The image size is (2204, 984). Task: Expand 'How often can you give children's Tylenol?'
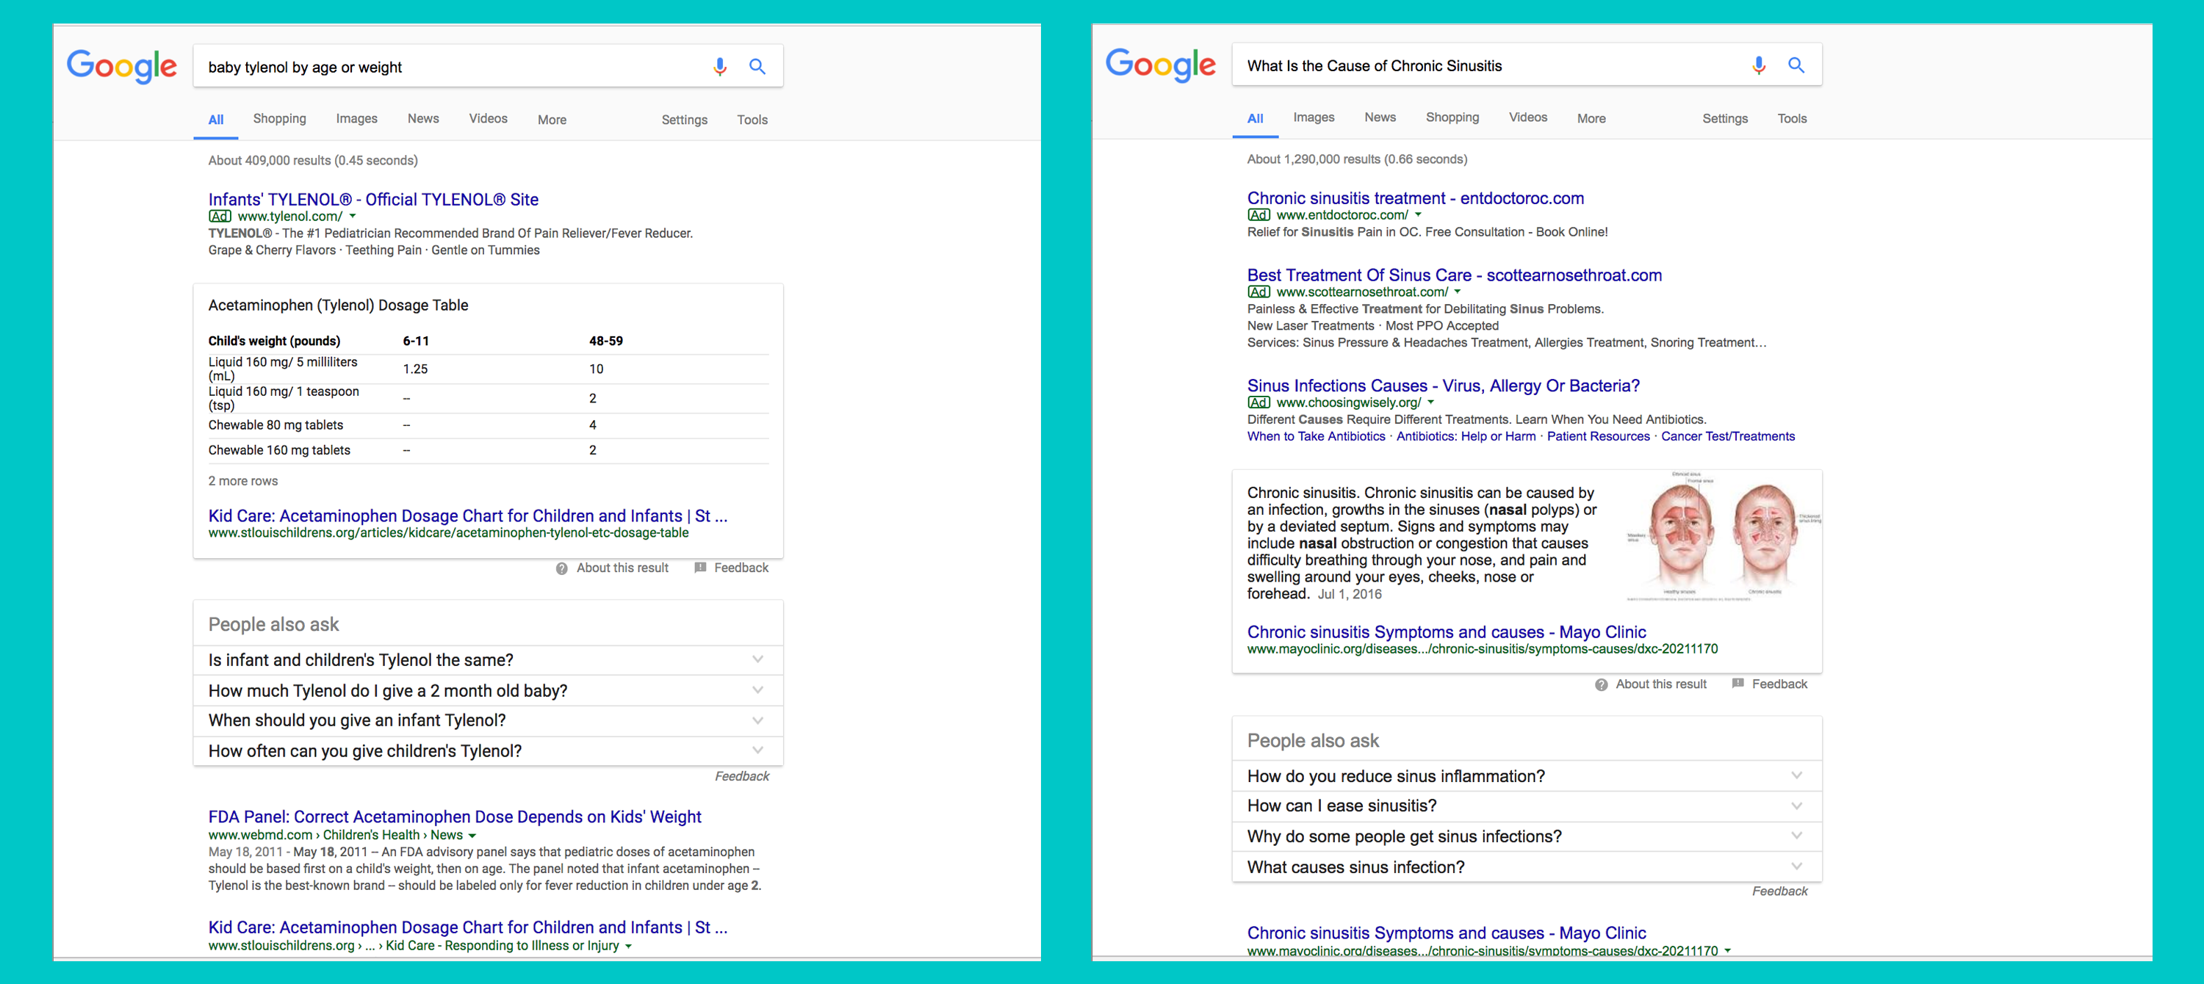488,751
